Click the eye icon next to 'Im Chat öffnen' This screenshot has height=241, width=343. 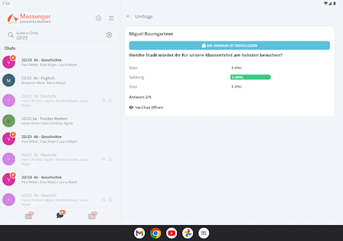tap(131, 107)
